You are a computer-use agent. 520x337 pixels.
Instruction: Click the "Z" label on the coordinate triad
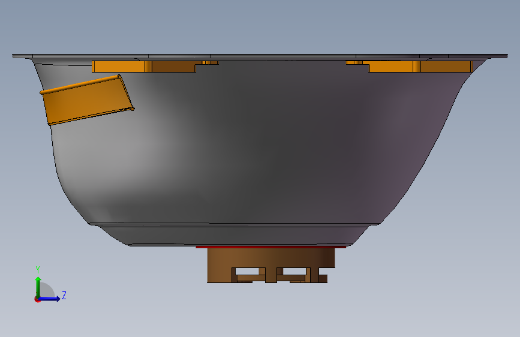pyautogui.click(x=64, y=295)
